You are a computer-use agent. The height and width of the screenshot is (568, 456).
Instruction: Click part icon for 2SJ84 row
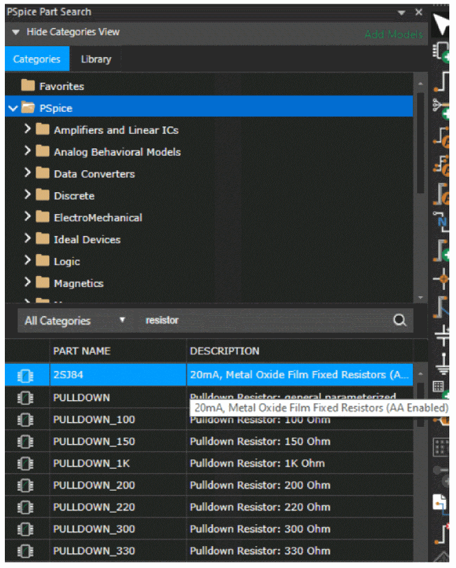(x=26, y=376)
